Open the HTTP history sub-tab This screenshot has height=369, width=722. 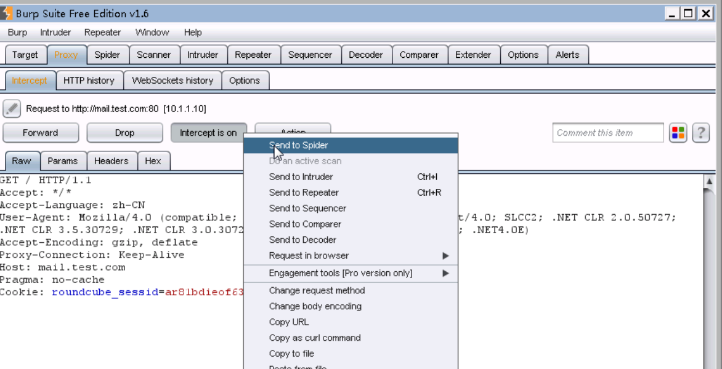[x=89, y=81]
